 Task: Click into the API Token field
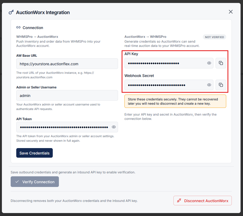(67, 127)
